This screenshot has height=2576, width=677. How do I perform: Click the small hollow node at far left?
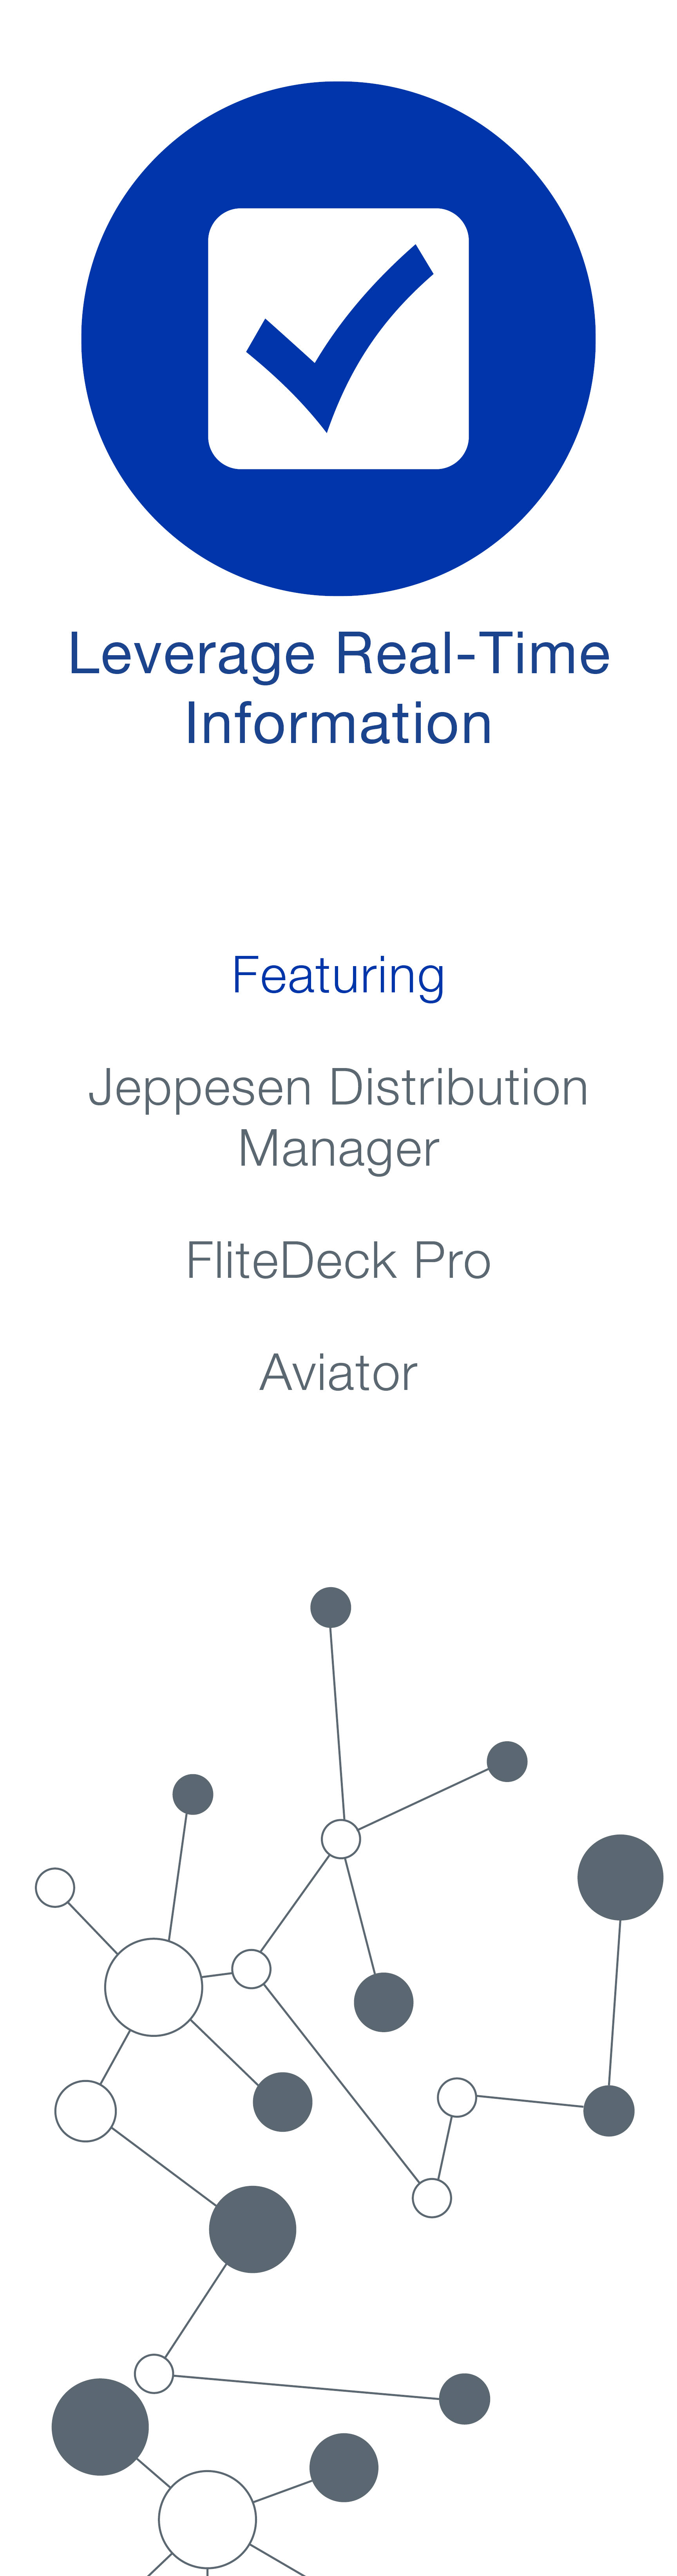(x=55, y=1887)
